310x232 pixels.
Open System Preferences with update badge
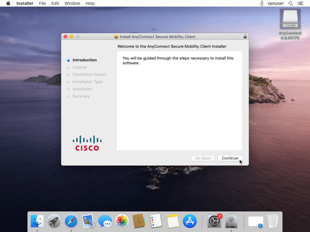pyautogui.click(x=214, y=221)
